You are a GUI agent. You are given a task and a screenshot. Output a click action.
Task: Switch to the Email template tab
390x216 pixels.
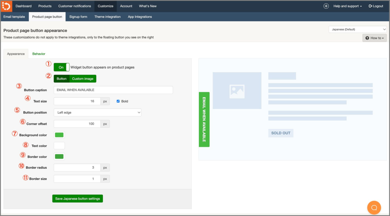[x=14, y=17]
